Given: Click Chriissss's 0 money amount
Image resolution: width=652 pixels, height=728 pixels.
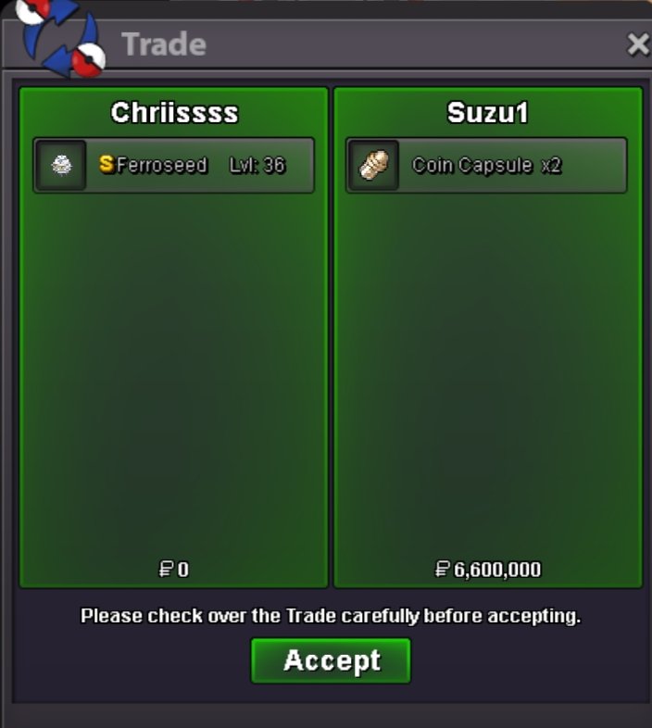Looking at the screenshot, I should tap(183, 570).
